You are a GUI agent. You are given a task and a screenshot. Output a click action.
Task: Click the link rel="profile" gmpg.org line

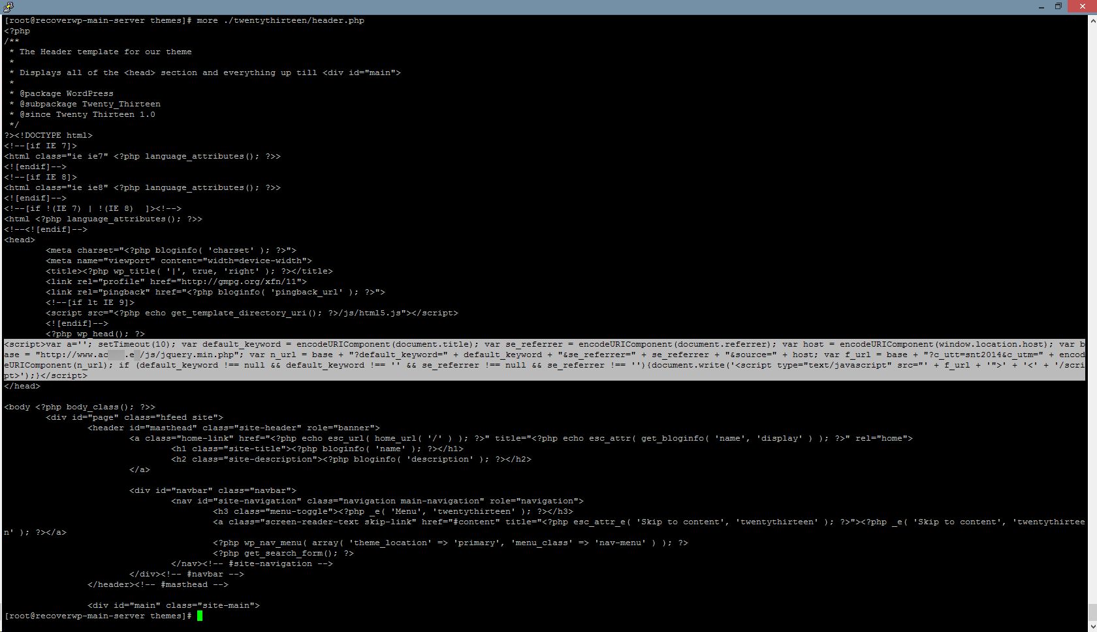coord(176,281)
